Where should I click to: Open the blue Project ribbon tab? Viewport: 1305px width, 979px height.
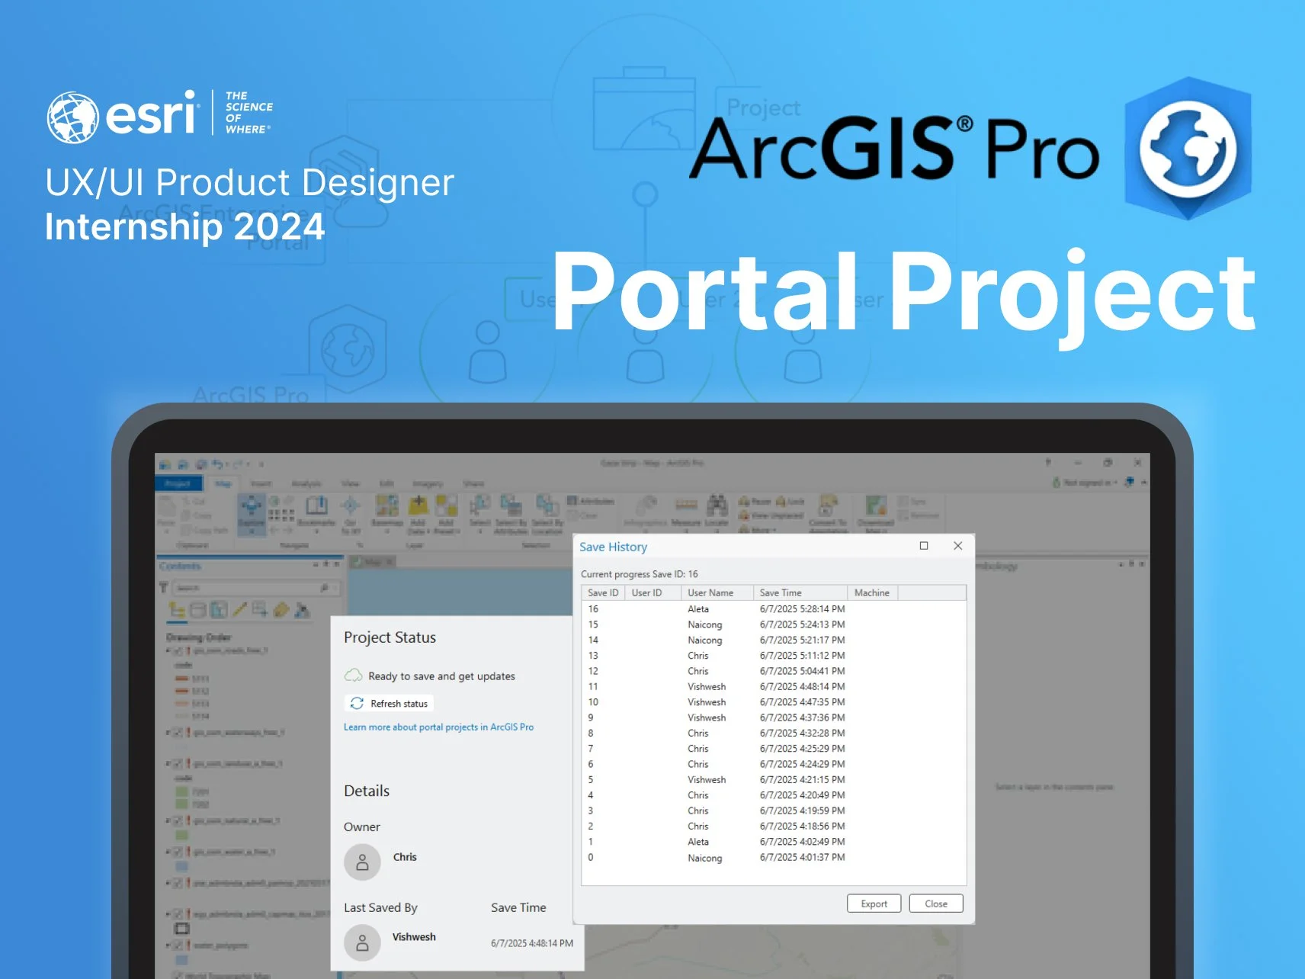pyautogui.click(x=178, y=483)
